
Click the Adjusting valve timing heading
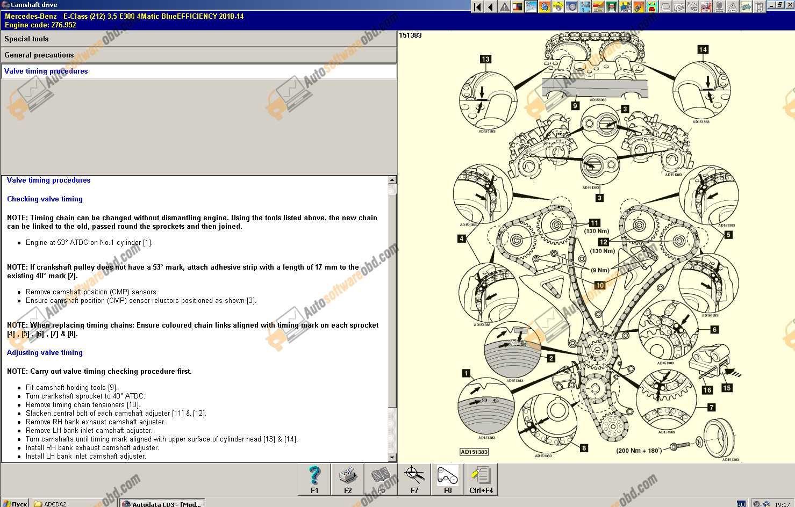tap(45, 352)
